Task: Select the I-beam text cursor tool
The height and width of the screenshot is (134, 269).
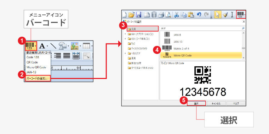Action: 232,15
